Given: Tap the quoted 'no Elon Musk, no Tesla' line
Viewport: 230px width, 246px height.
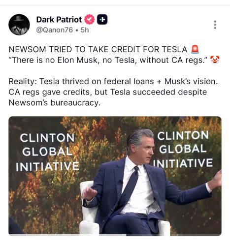Looking at the screenshot, I should point(108,60).
